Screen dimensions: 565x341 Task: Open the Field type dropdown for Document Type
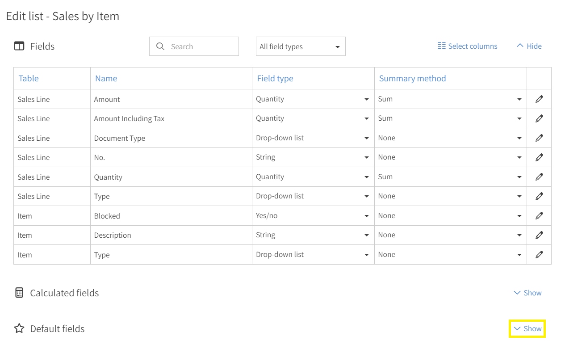[366, 138]
